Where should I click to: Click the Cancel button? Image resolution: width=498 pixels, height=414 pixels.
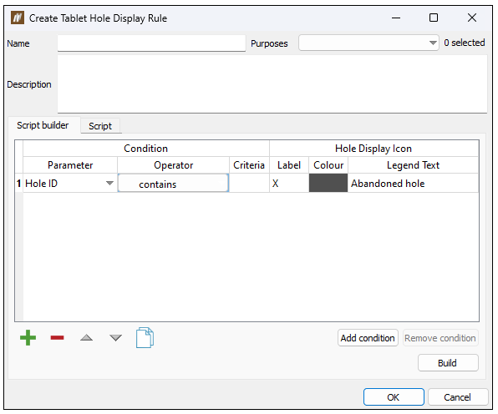[458, 397]
